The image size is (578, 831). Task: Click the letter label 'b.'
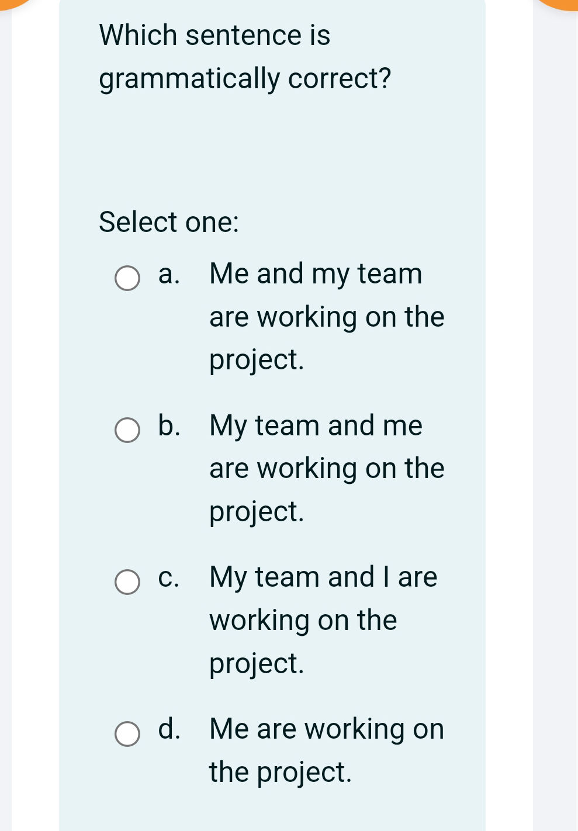tap(168, 425)
